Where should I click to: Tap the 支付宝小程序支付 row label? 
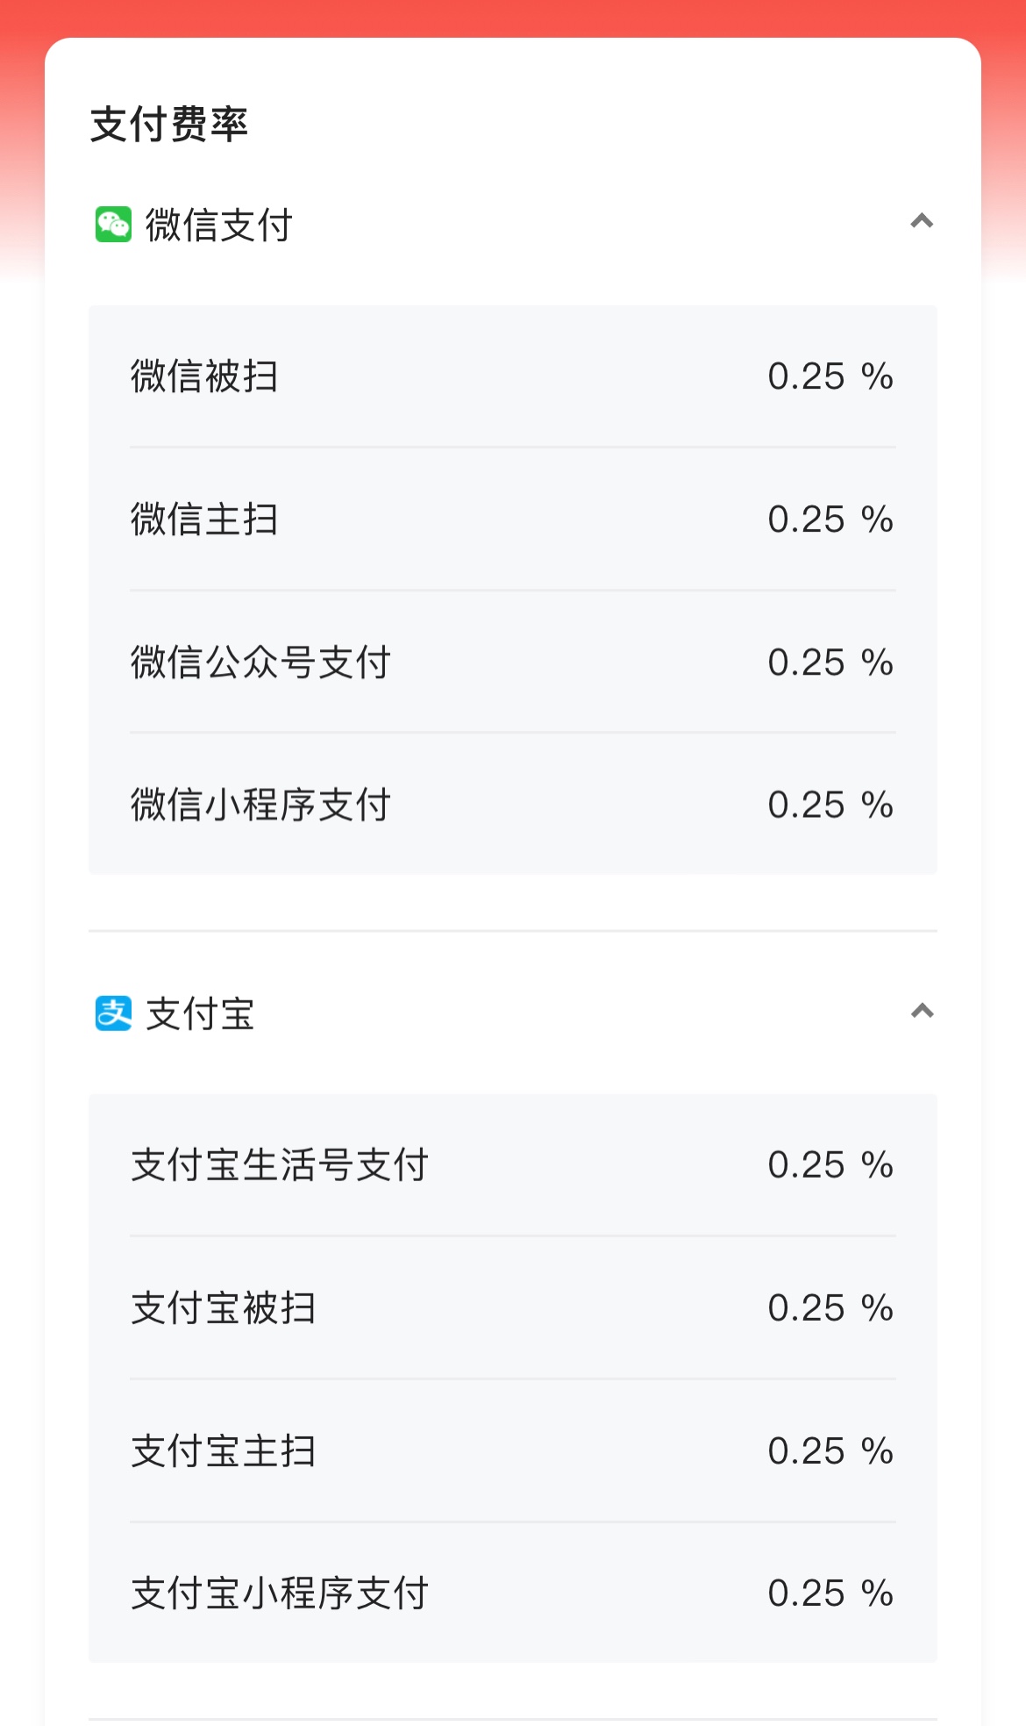280,1594
